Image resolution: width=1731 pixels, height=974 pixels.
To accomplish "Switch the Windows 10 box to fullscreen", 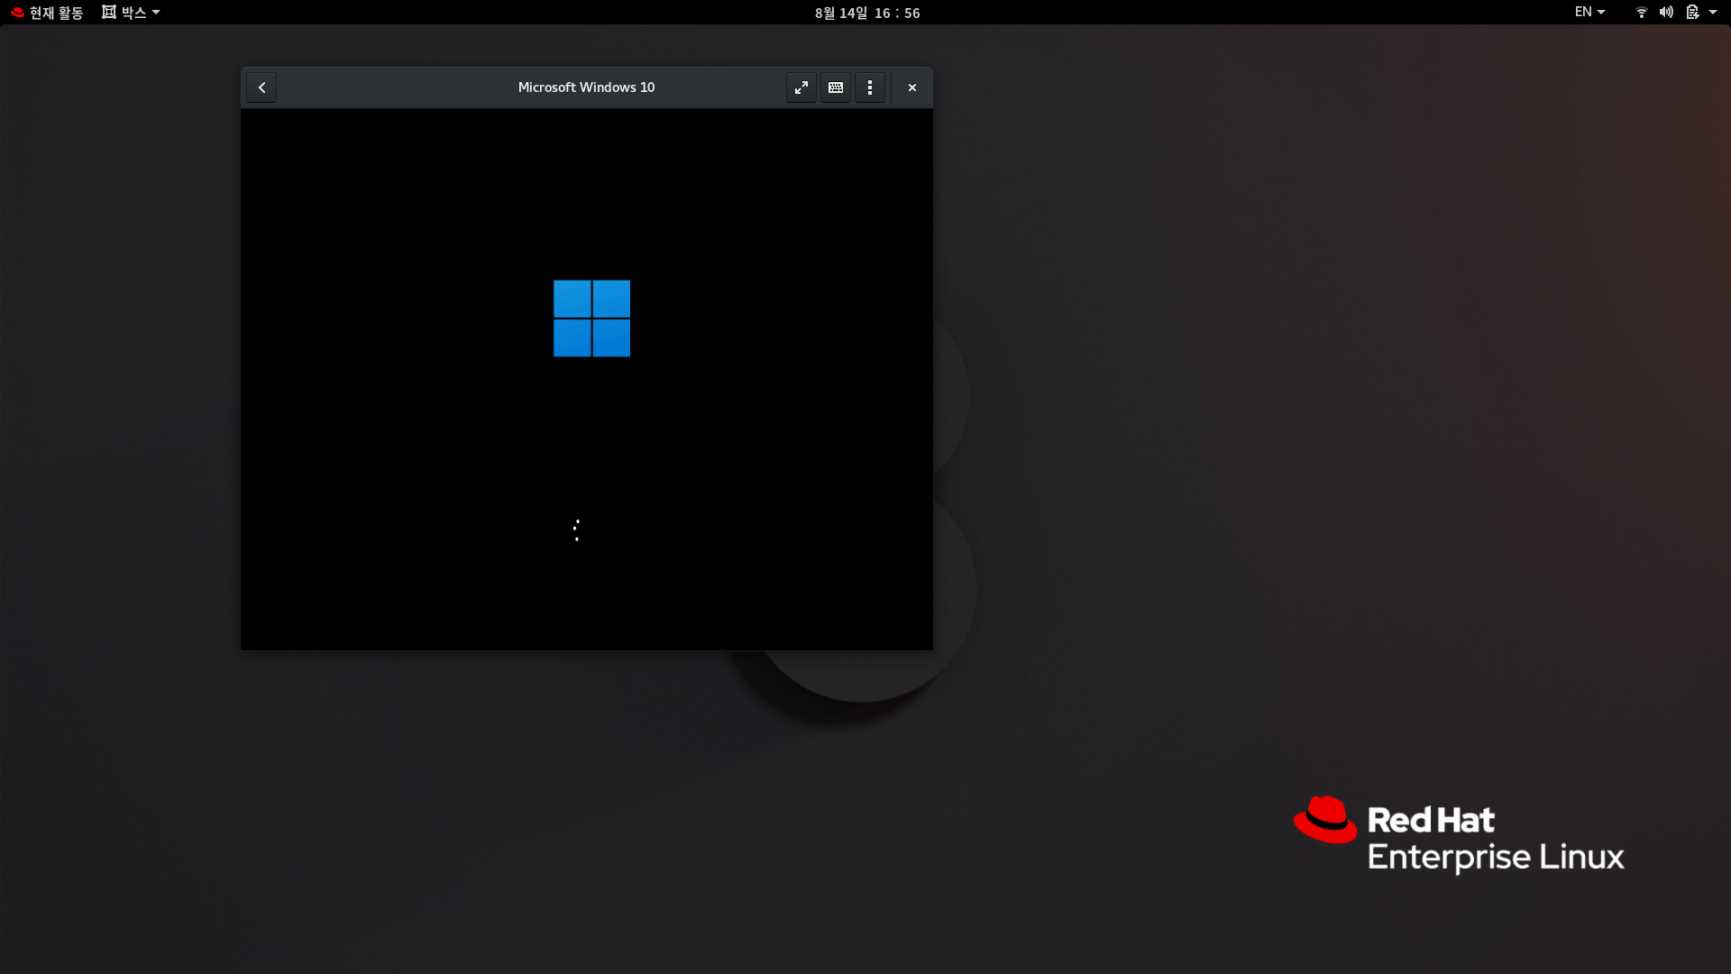I will tap(801, 87).
